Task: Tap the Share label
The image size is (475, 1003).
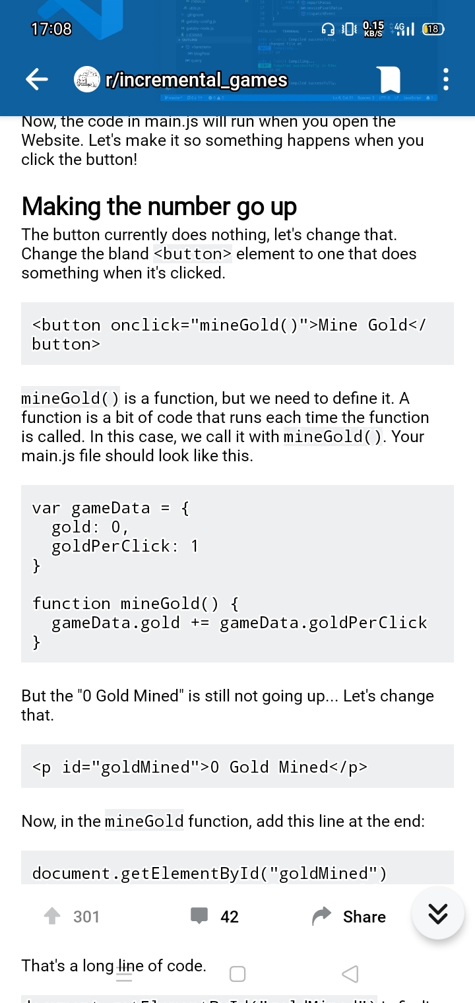Action: (364, 917)
